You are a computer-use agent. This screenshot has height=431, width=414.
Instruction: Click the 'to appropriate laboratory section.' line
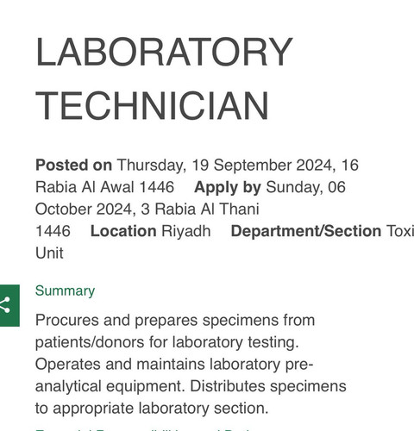click(152, 409)
